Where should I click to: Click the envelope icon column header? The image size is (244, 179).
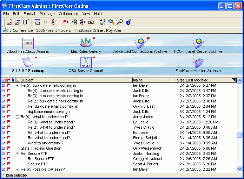click(4, 80)
